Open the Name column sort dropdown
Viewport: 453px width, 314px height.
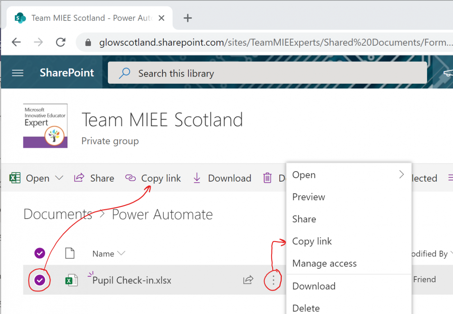pyautogui.click(x=122, y=253)
